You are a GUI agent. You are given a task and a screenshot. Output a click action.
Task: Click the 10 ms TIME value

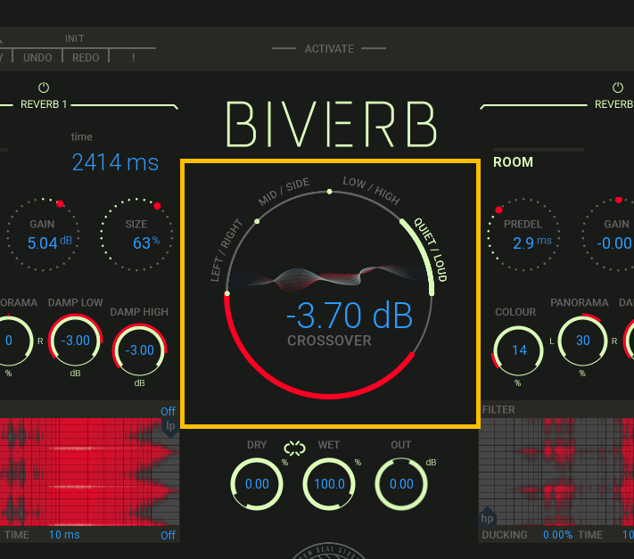click(x=64, y=535)
